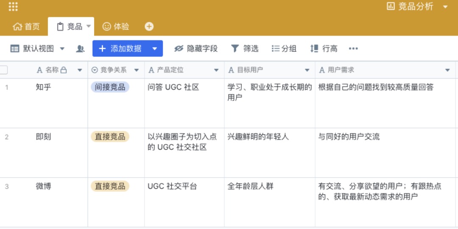Click the 隐藏字段 hide fields button

196,49
